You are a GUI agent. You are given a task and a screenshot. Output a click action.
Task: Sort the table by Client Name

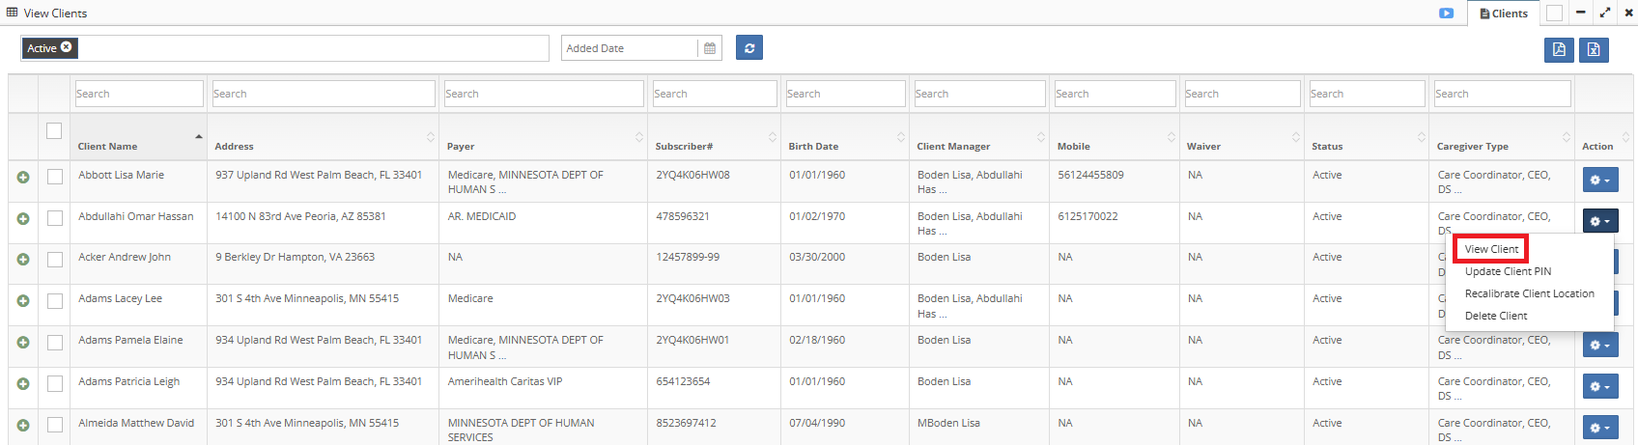click(107, 147)
